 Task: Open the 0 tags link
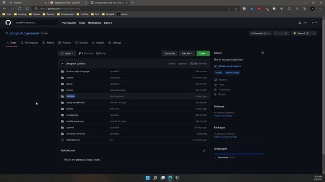pos(101,54)
